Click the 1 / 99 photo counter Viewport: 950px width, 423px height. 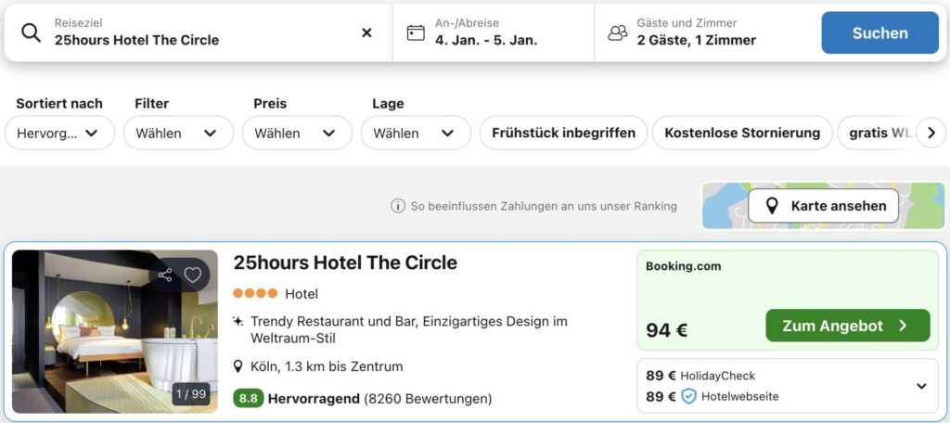tap(191, 394)
